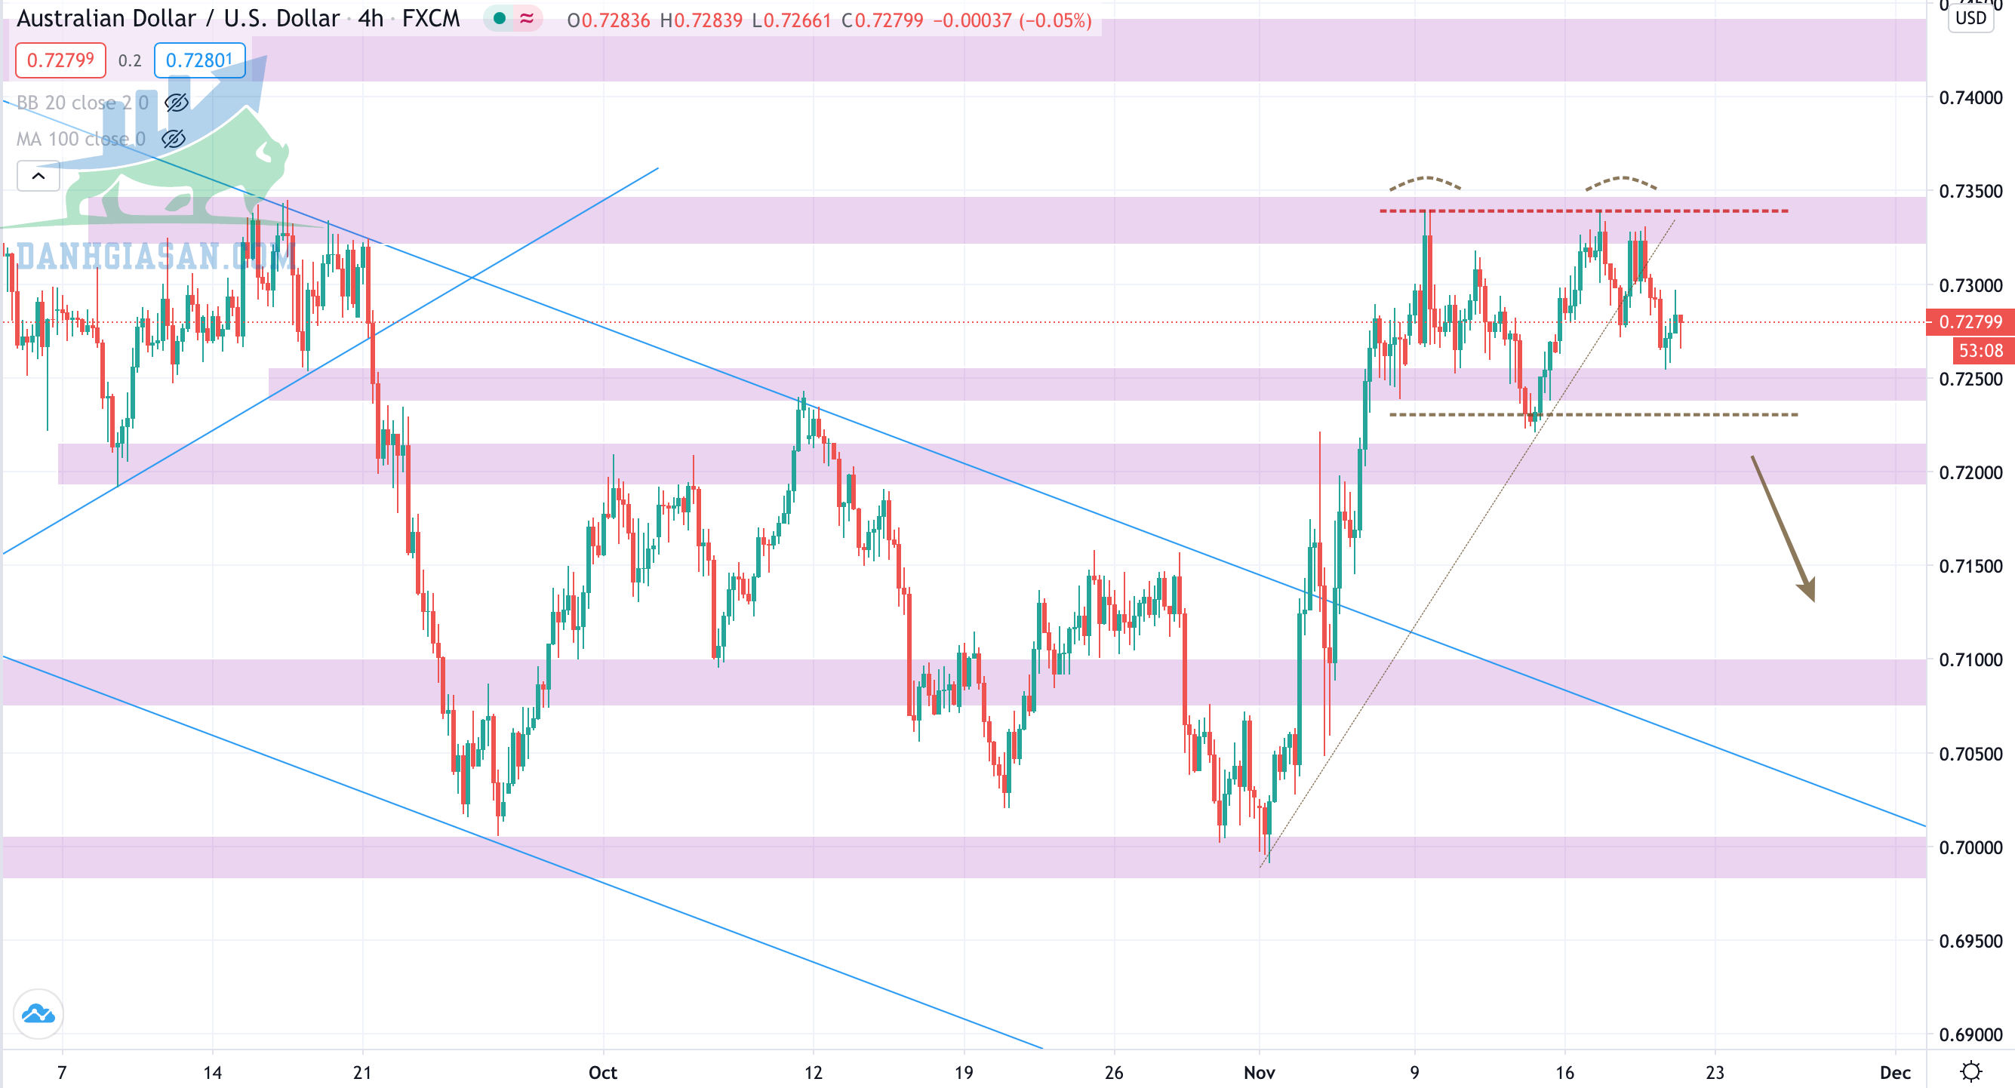2015x1088 pixels.
Task: Click the 0.72000 price axis label
Action: click(1970, 472)
